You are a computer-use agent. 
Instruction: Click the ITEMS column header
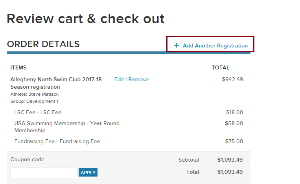pyautogui.click(x=18, y=67)
